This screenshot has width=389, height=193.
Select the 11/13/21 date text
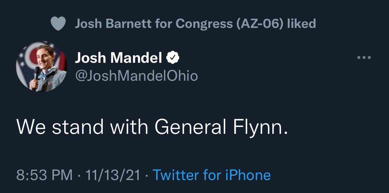coord(113,175)
